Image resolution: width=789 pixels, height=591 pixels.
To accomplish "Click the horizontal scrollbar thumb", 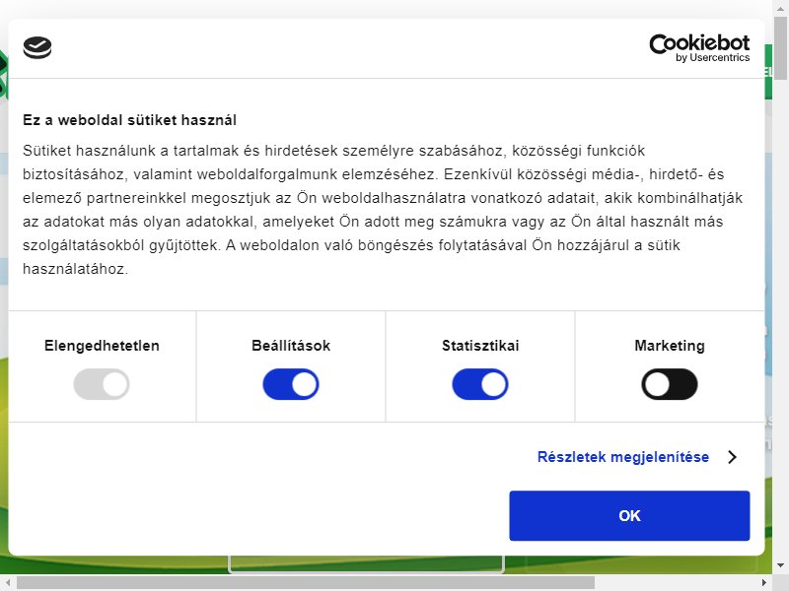I will 306,583.
